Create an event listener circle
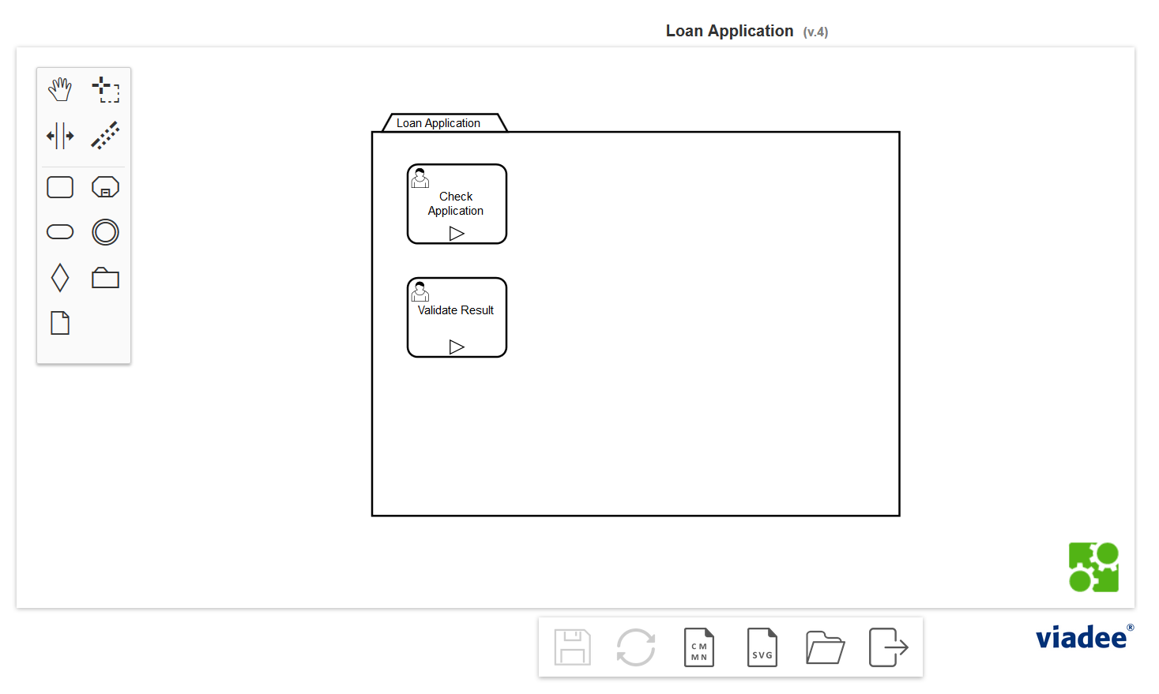The image size is (1159, 694). (105, 232)
